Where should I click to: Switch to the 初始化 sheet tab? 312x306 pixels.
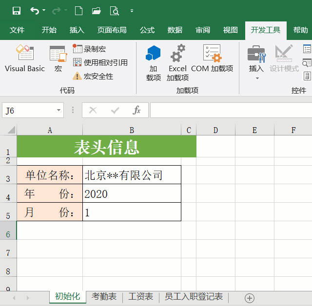click(x=68, y=297)
